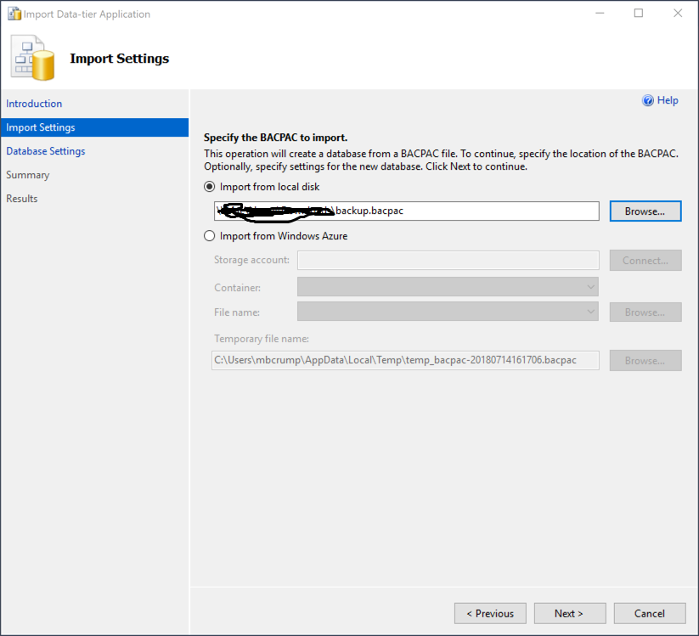Click the Temporary file name field

405,360
